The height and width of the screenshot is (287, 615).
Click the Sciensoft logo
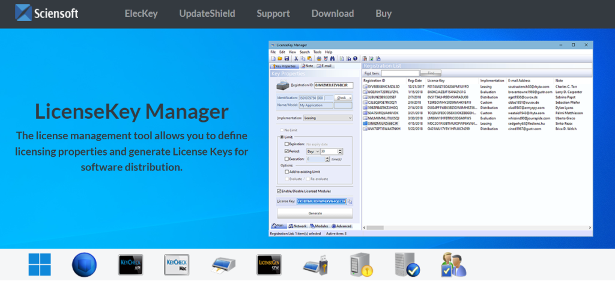(47, 13)
